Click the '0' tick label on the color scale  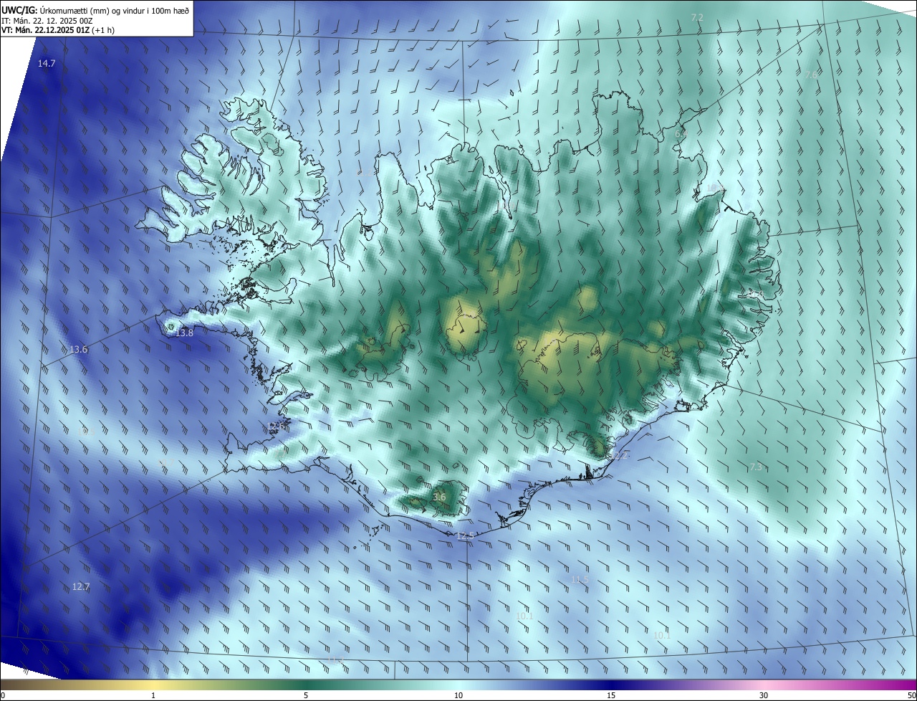3,695
